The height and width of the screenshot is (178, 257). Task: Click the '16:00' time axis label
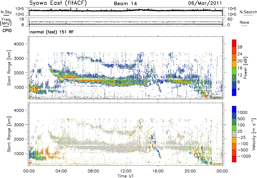pos(158,171)
